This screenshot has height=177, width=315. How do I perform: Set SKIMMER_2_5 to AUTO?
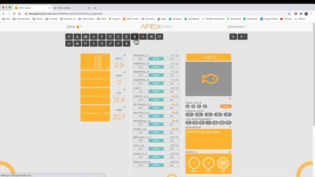pyautogui.click(x=156, y=124)
